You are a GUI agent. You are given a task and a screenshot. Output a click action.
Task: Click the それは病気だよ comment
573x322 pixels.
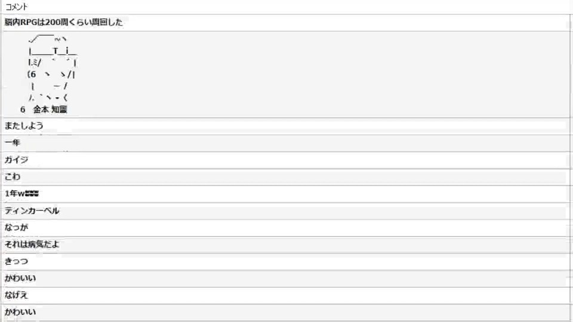click(x=32, y=244)
